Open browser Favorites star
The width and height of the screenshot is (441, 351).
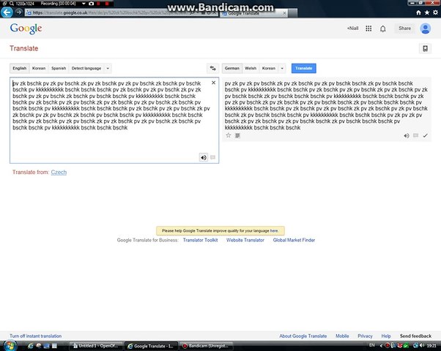tap(427, 12)
